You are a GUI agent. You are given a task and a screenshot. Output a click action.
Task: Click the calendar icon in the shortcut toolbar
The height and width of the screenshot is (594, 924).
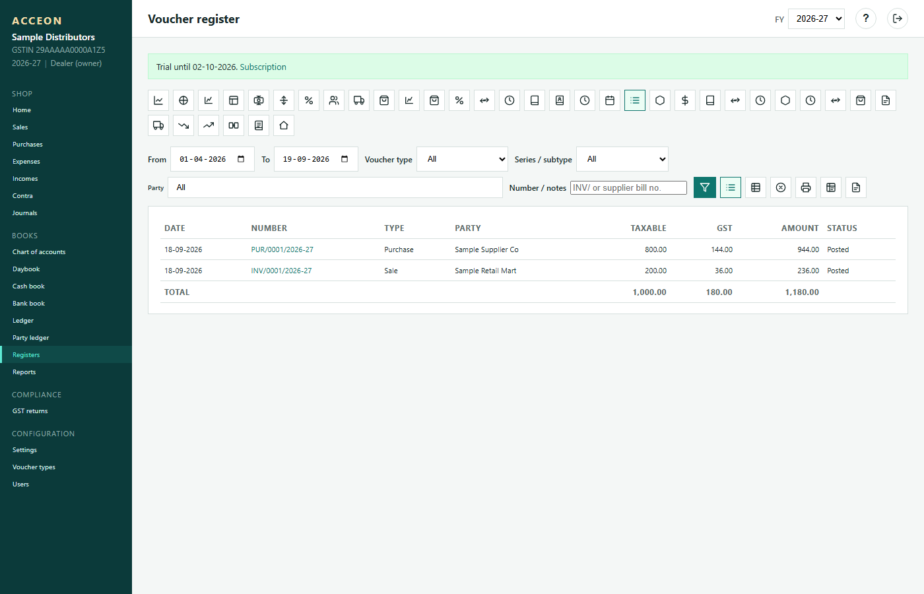610,100
